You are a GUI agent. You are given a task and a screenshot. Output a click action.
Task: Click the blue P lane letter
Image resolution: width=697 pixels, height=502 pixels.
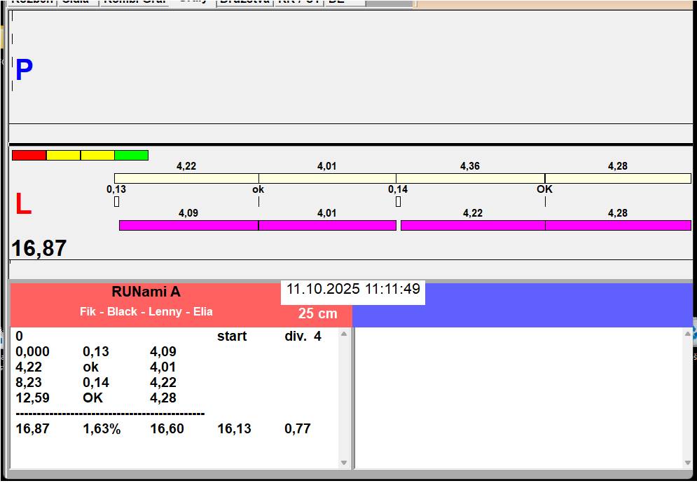24,70
